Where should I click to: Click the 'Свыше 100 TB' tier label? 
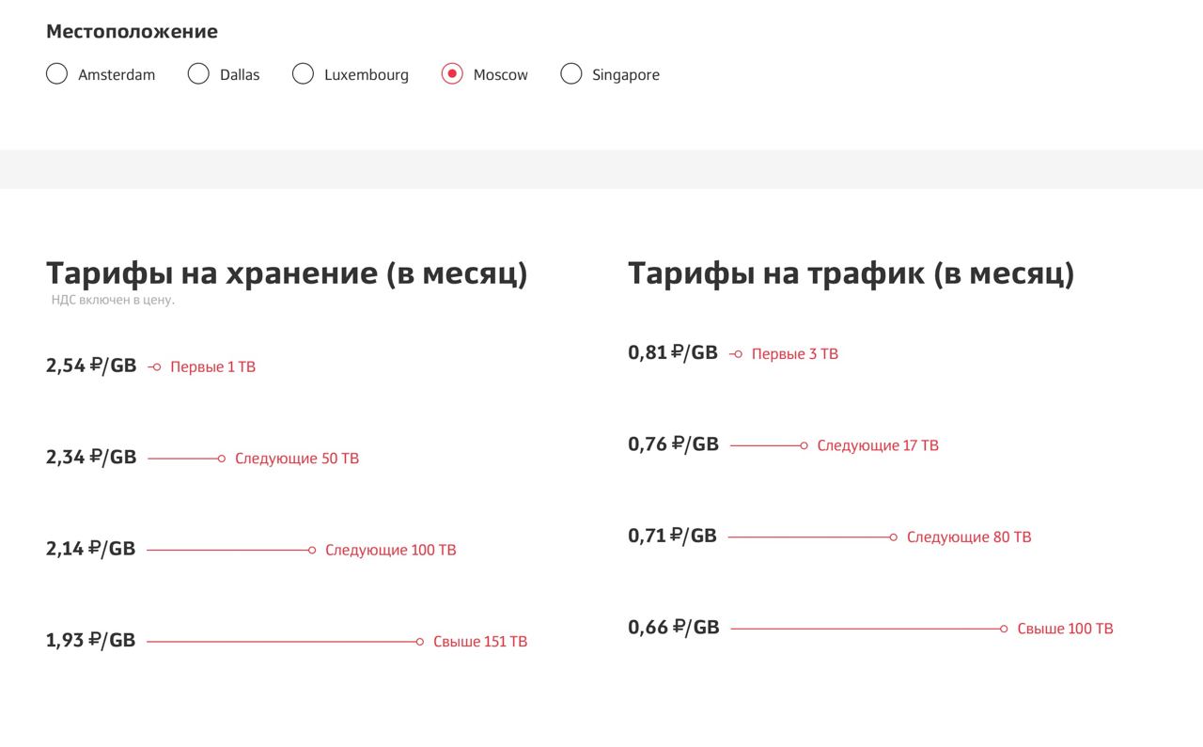coord(1065,629)
